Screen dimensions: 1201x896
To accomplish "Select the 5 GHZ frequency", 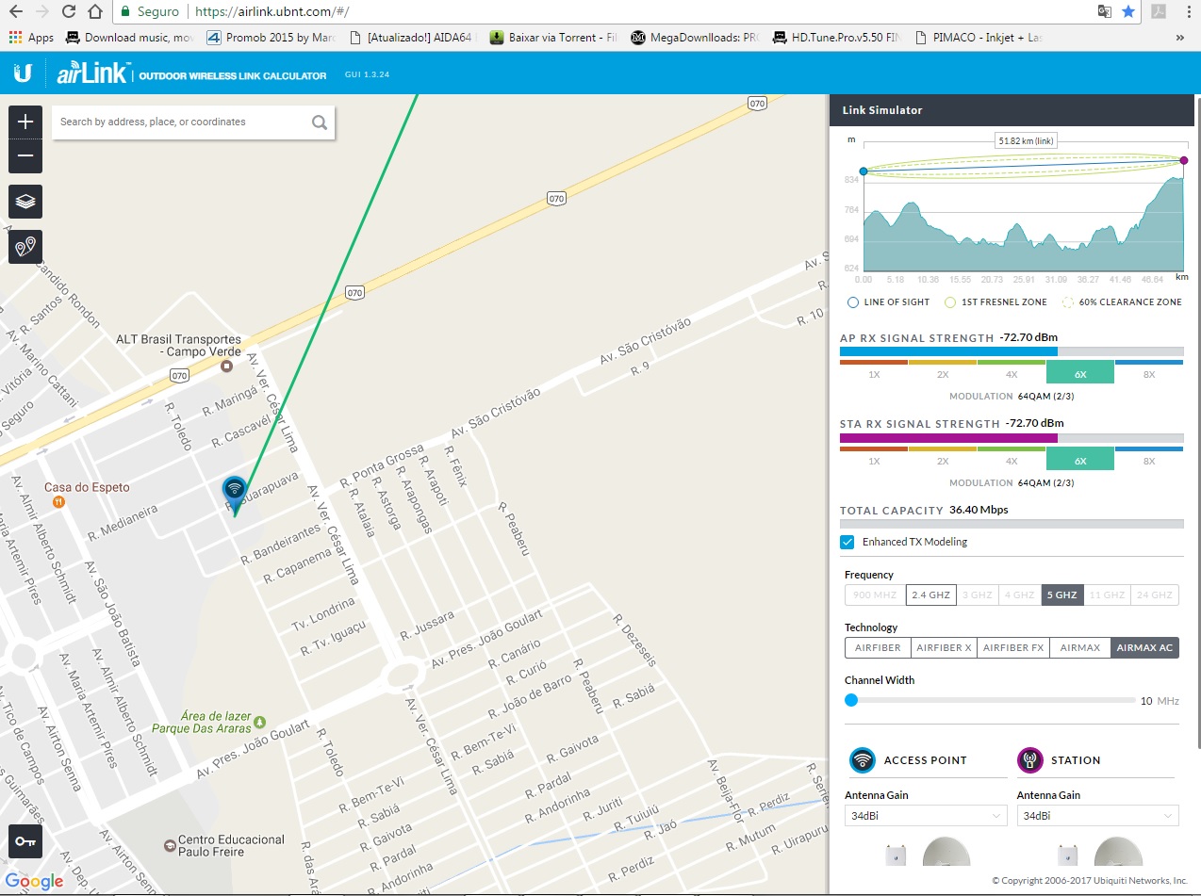I will pyautogui.click(x=1061, y=595).
